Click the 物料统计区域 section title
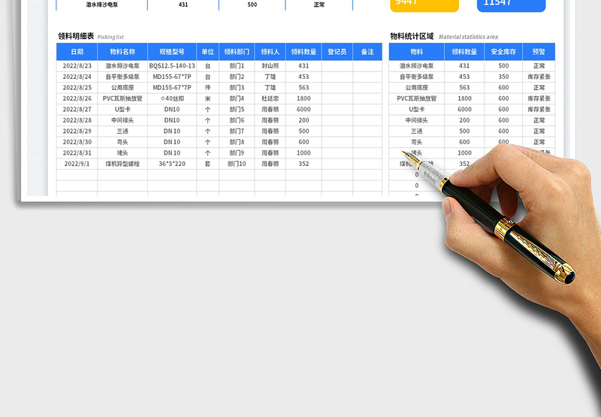Screen dimensions: 601x417 [412, 36]
